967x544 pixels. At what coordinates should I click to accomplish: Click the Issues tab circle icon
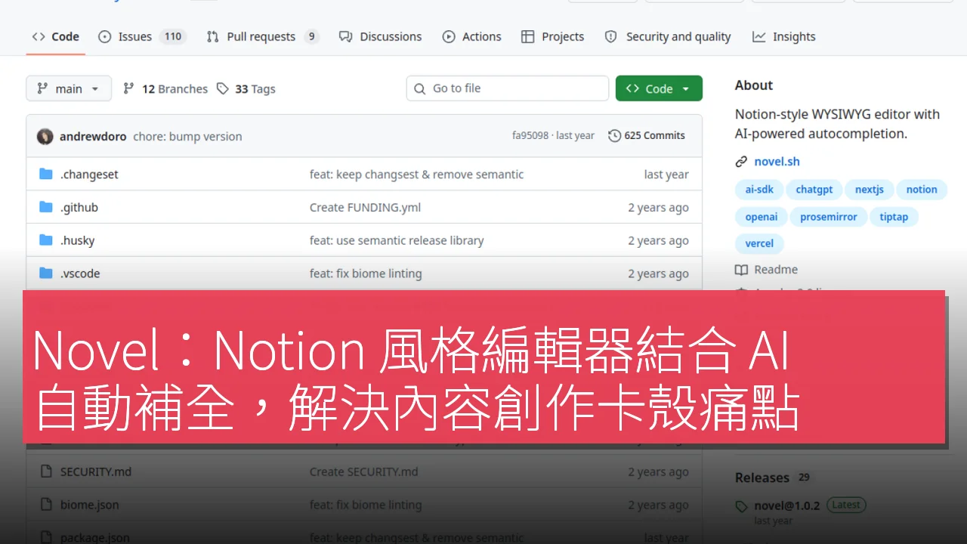[x=105, y=36]
